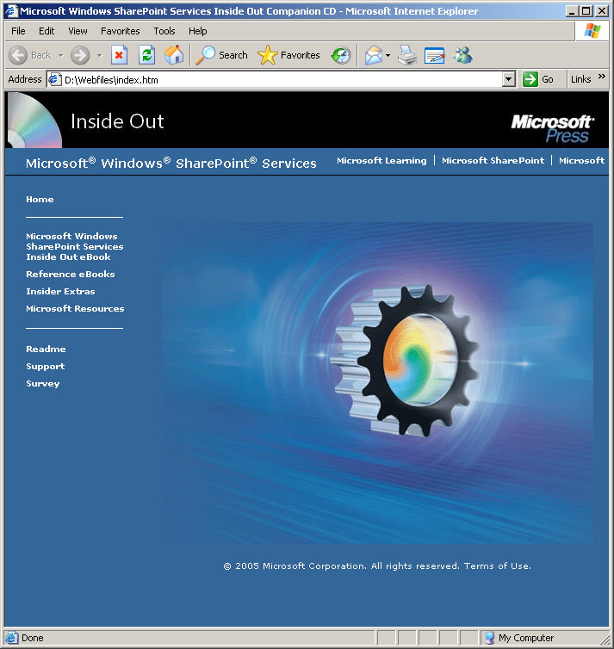Click the CD disc image

(34, 120)
